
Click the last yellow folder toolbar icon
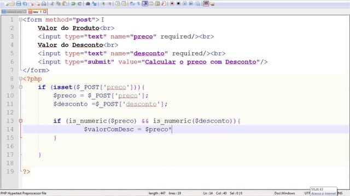pyautogui.click(x=212, y=4)
